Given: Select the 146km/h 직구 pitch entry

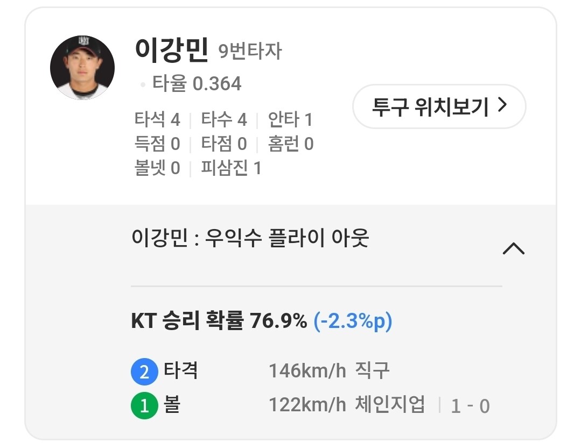Looking at the screenshot, I should (329, 371).
